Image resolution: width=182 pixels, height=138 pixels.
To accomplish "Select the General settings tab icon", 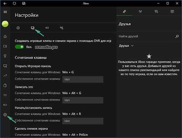I will pos(18,28).
